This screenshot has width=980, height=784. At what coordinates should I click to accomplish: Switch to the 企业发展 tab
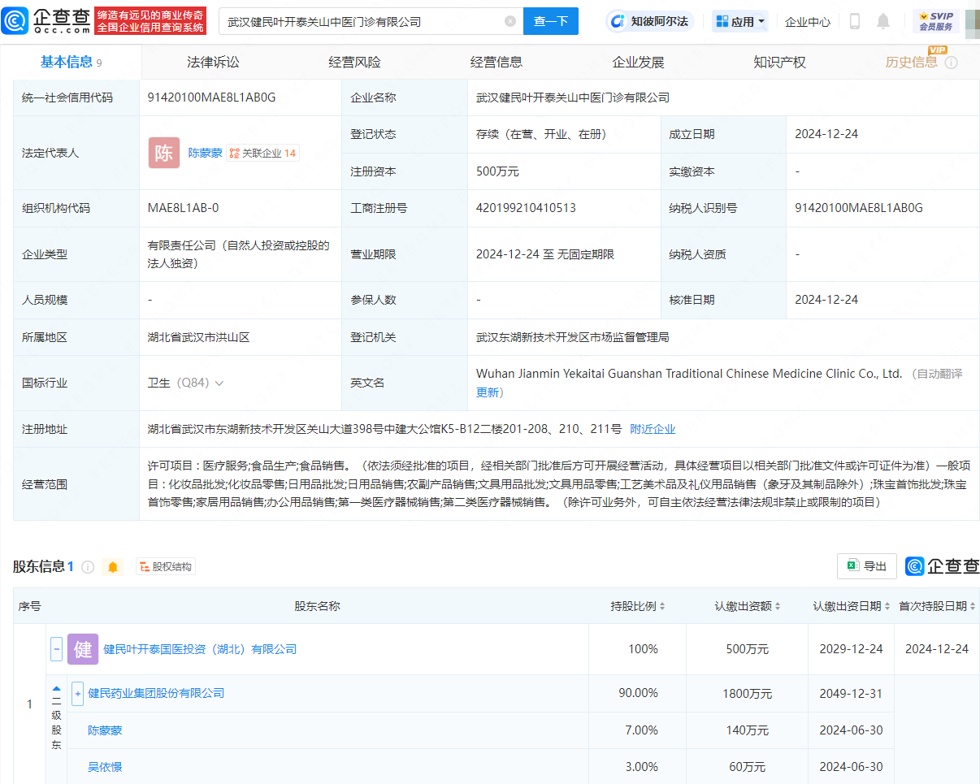638,63
